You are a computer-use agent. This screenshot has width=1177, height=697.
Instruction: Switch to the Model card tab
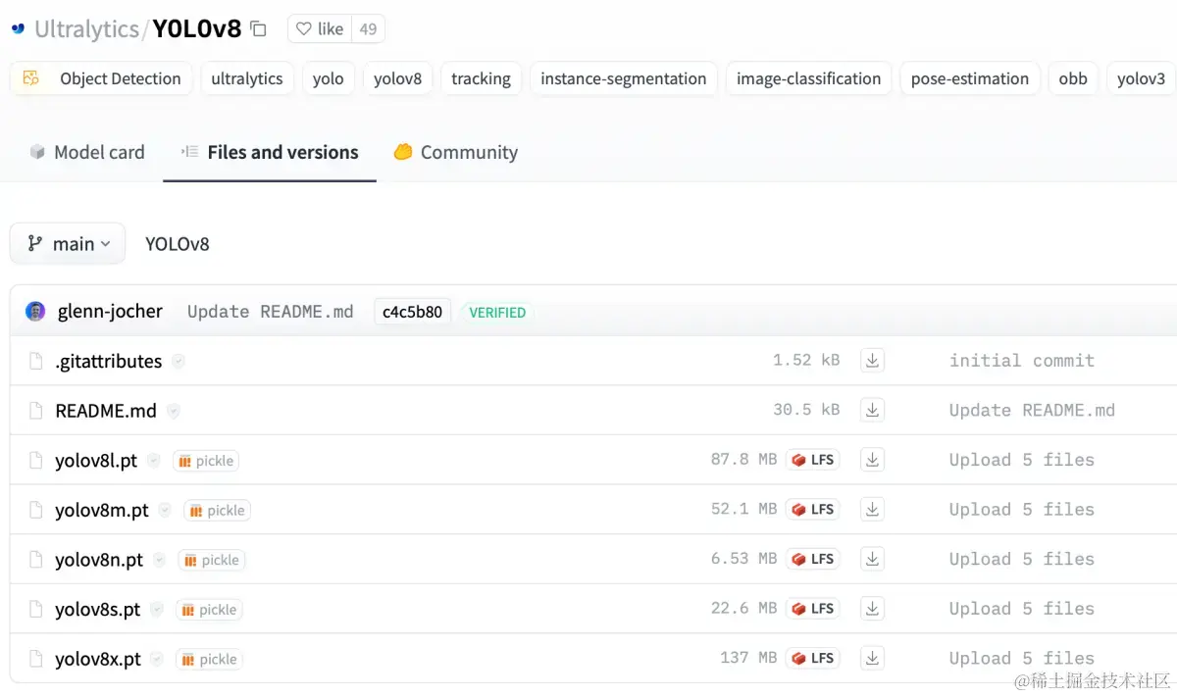tap(87, 153)
